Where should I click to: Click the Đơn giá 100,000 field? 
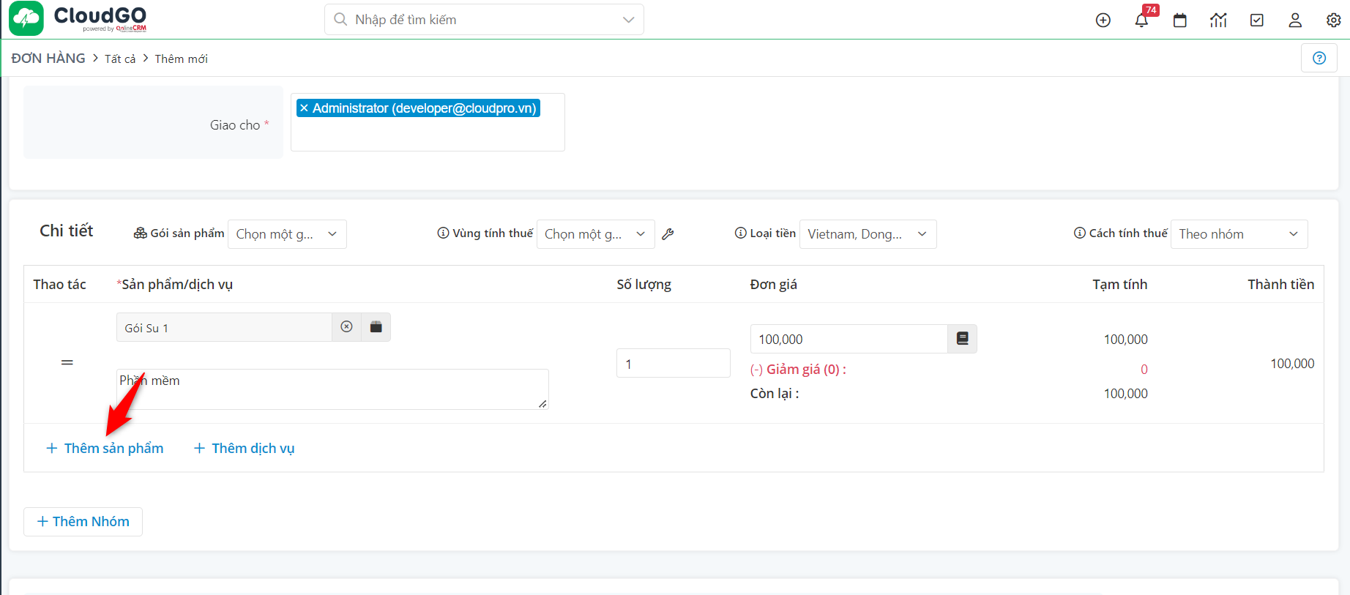pyautogui.click(x=849, y=339)
